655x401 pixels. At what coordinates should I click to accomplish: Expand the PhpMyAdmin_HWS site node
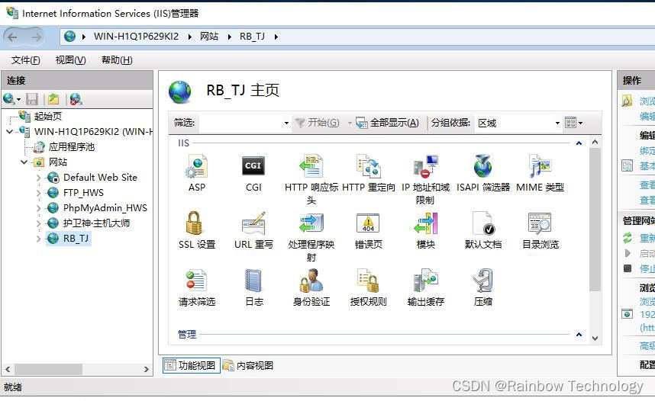pyautogui.click(x=39, y=208)
